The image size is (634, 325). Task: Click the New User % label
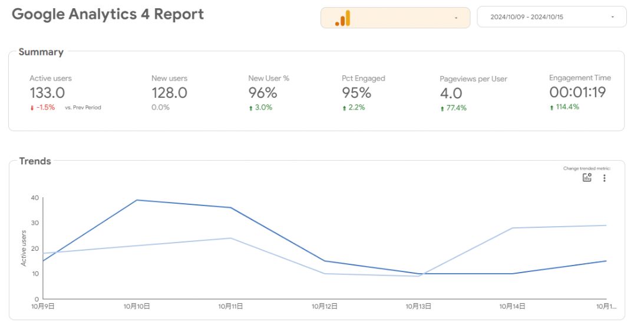[x=269, y=78]
